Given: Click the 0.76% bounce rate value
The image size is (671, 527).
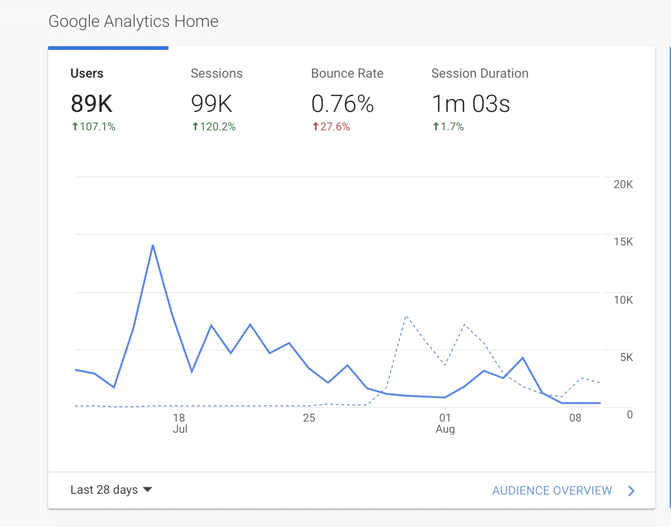Looking at the screenshot, I should coord(342,104).
